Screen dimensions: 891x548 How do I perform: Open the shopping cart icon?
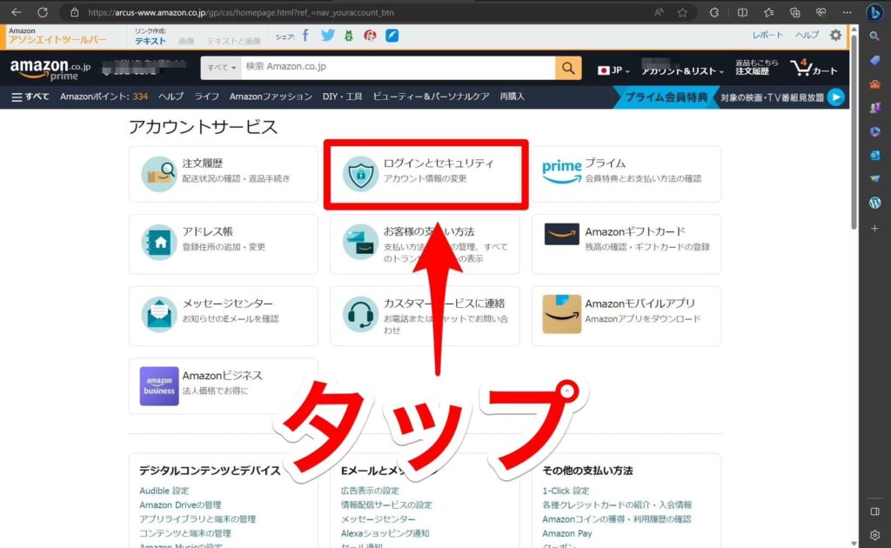click(814, 68)
